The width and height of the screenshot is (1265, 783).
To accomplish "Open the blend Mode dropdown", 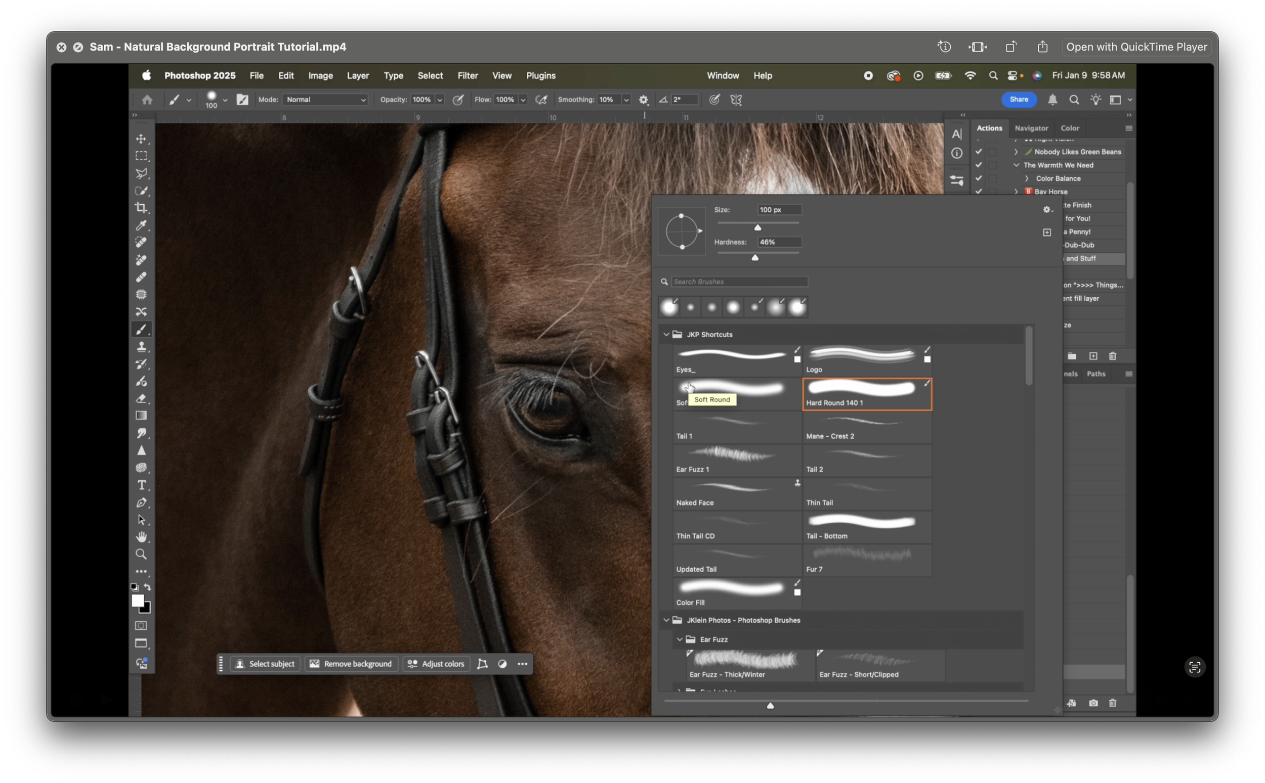I will point(325,100).
